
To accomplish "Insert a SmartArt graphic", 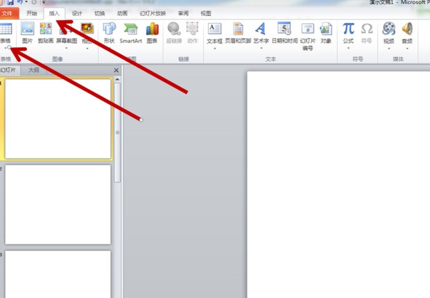I will 130,32.
